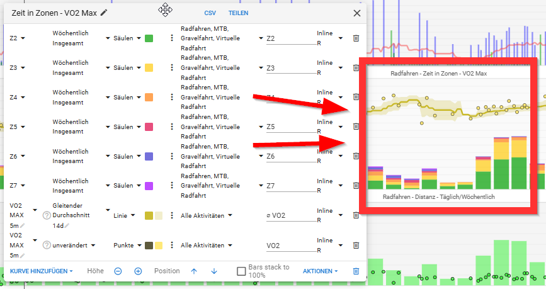
Task: Click help icon beside Gleitender Durchschnitt
Action: pos(46,215)
